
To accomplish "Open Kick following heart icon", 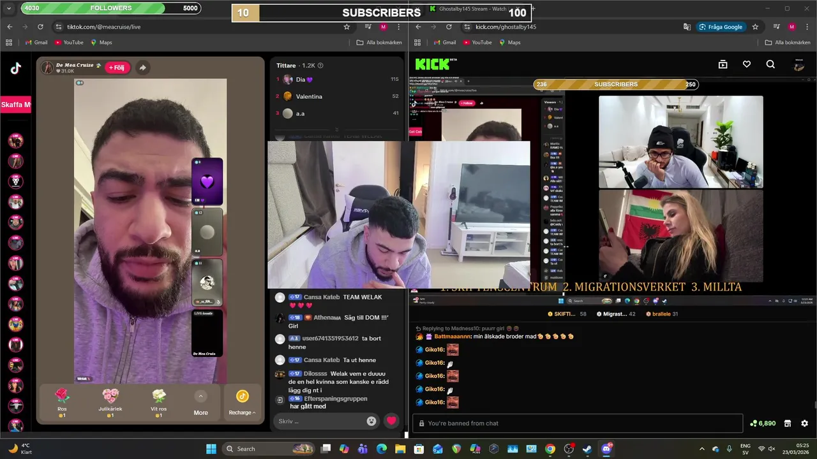I will (x=747, y=64).
